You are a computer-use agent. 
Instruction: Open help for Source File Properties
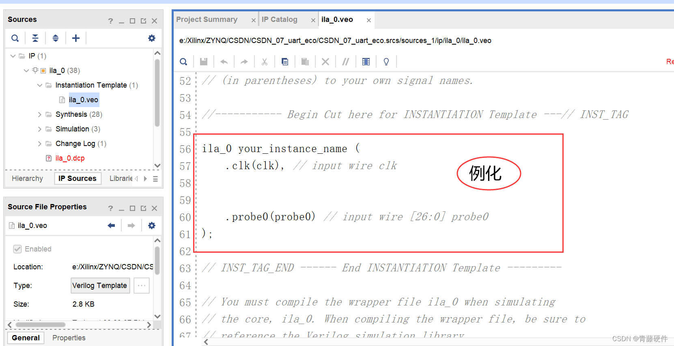click(x=110, y=208)
